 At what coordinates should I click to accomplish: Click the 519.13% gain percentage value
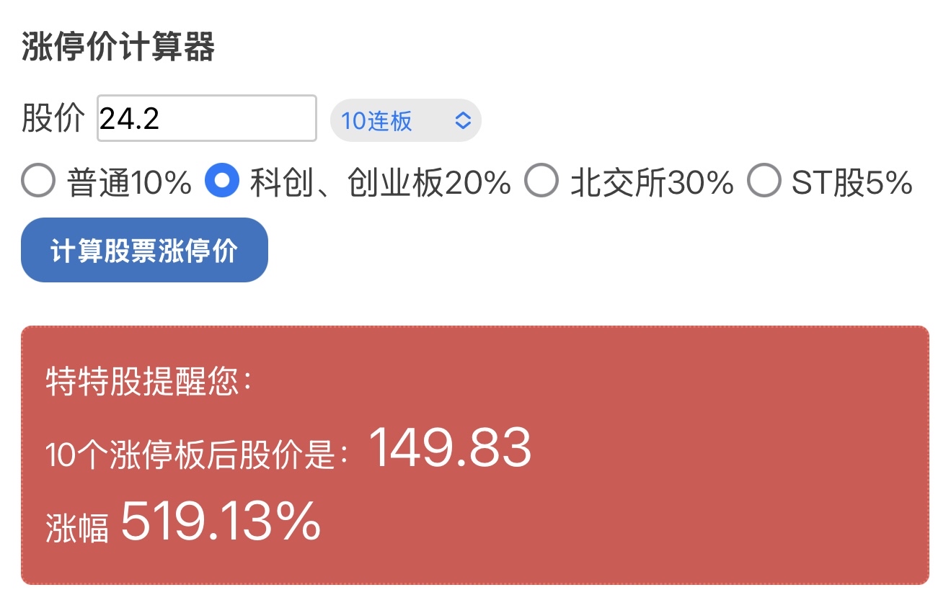(221, 520)
